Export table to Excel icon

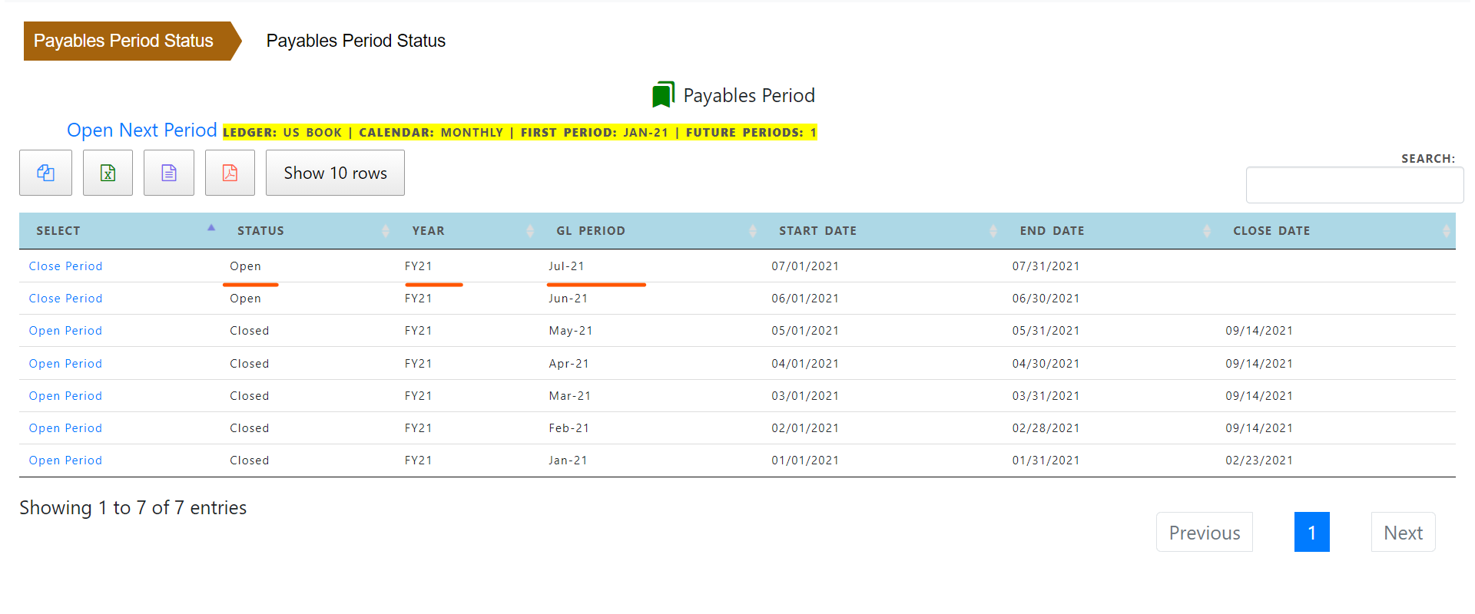click(108, 173)
